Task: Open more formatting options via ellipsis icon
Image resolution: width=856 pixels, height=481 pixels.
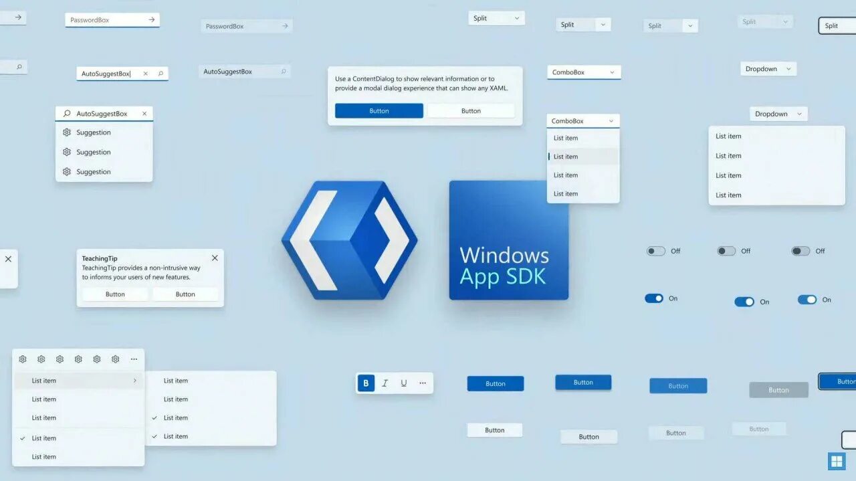Action: tap(422, 383)
